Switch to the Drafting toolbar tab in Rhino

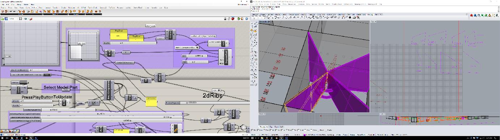pos(370,14)
